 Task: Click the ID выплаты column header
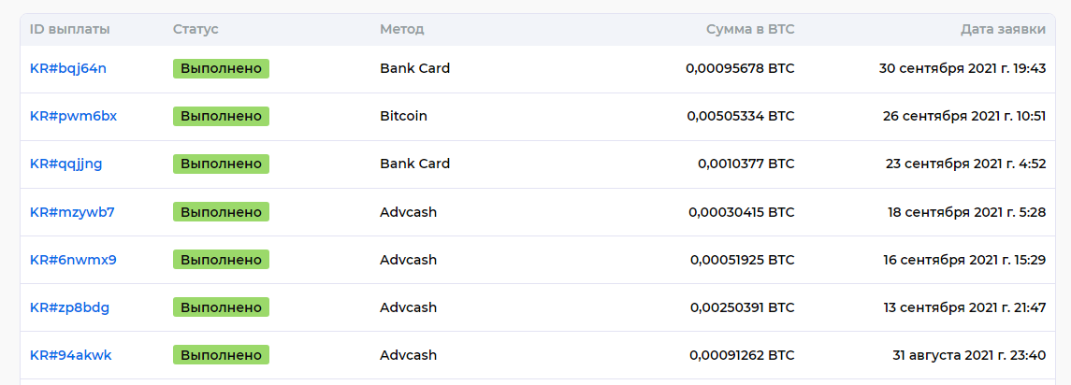point(69,29)
